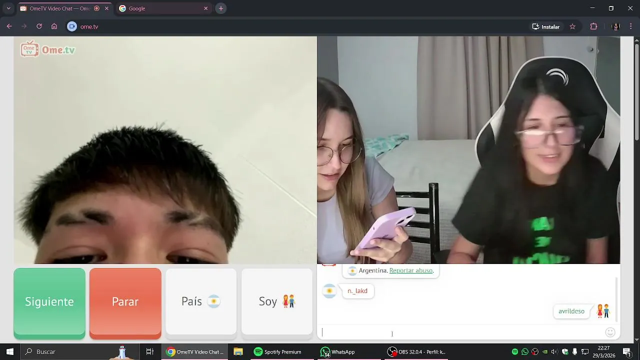The height and width of the screenshot is (360, 640).
Task: Click the OBS system tray icon
Action: (x=535, y=352)
